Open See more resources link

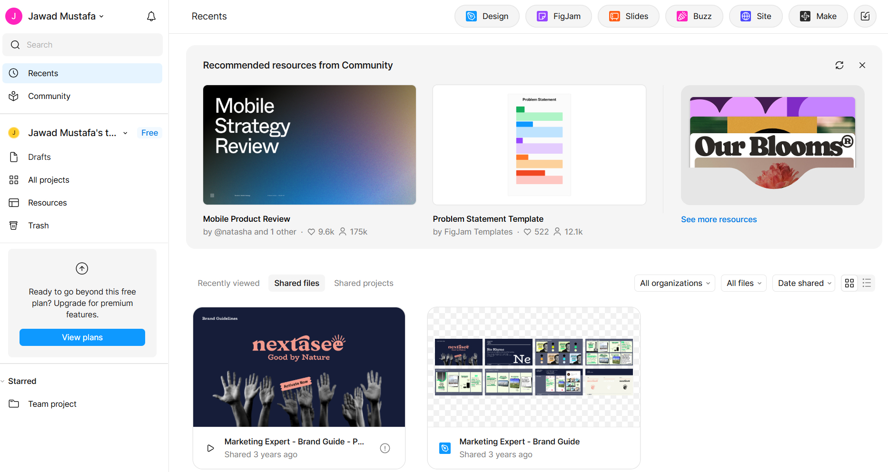pos(719,219)
